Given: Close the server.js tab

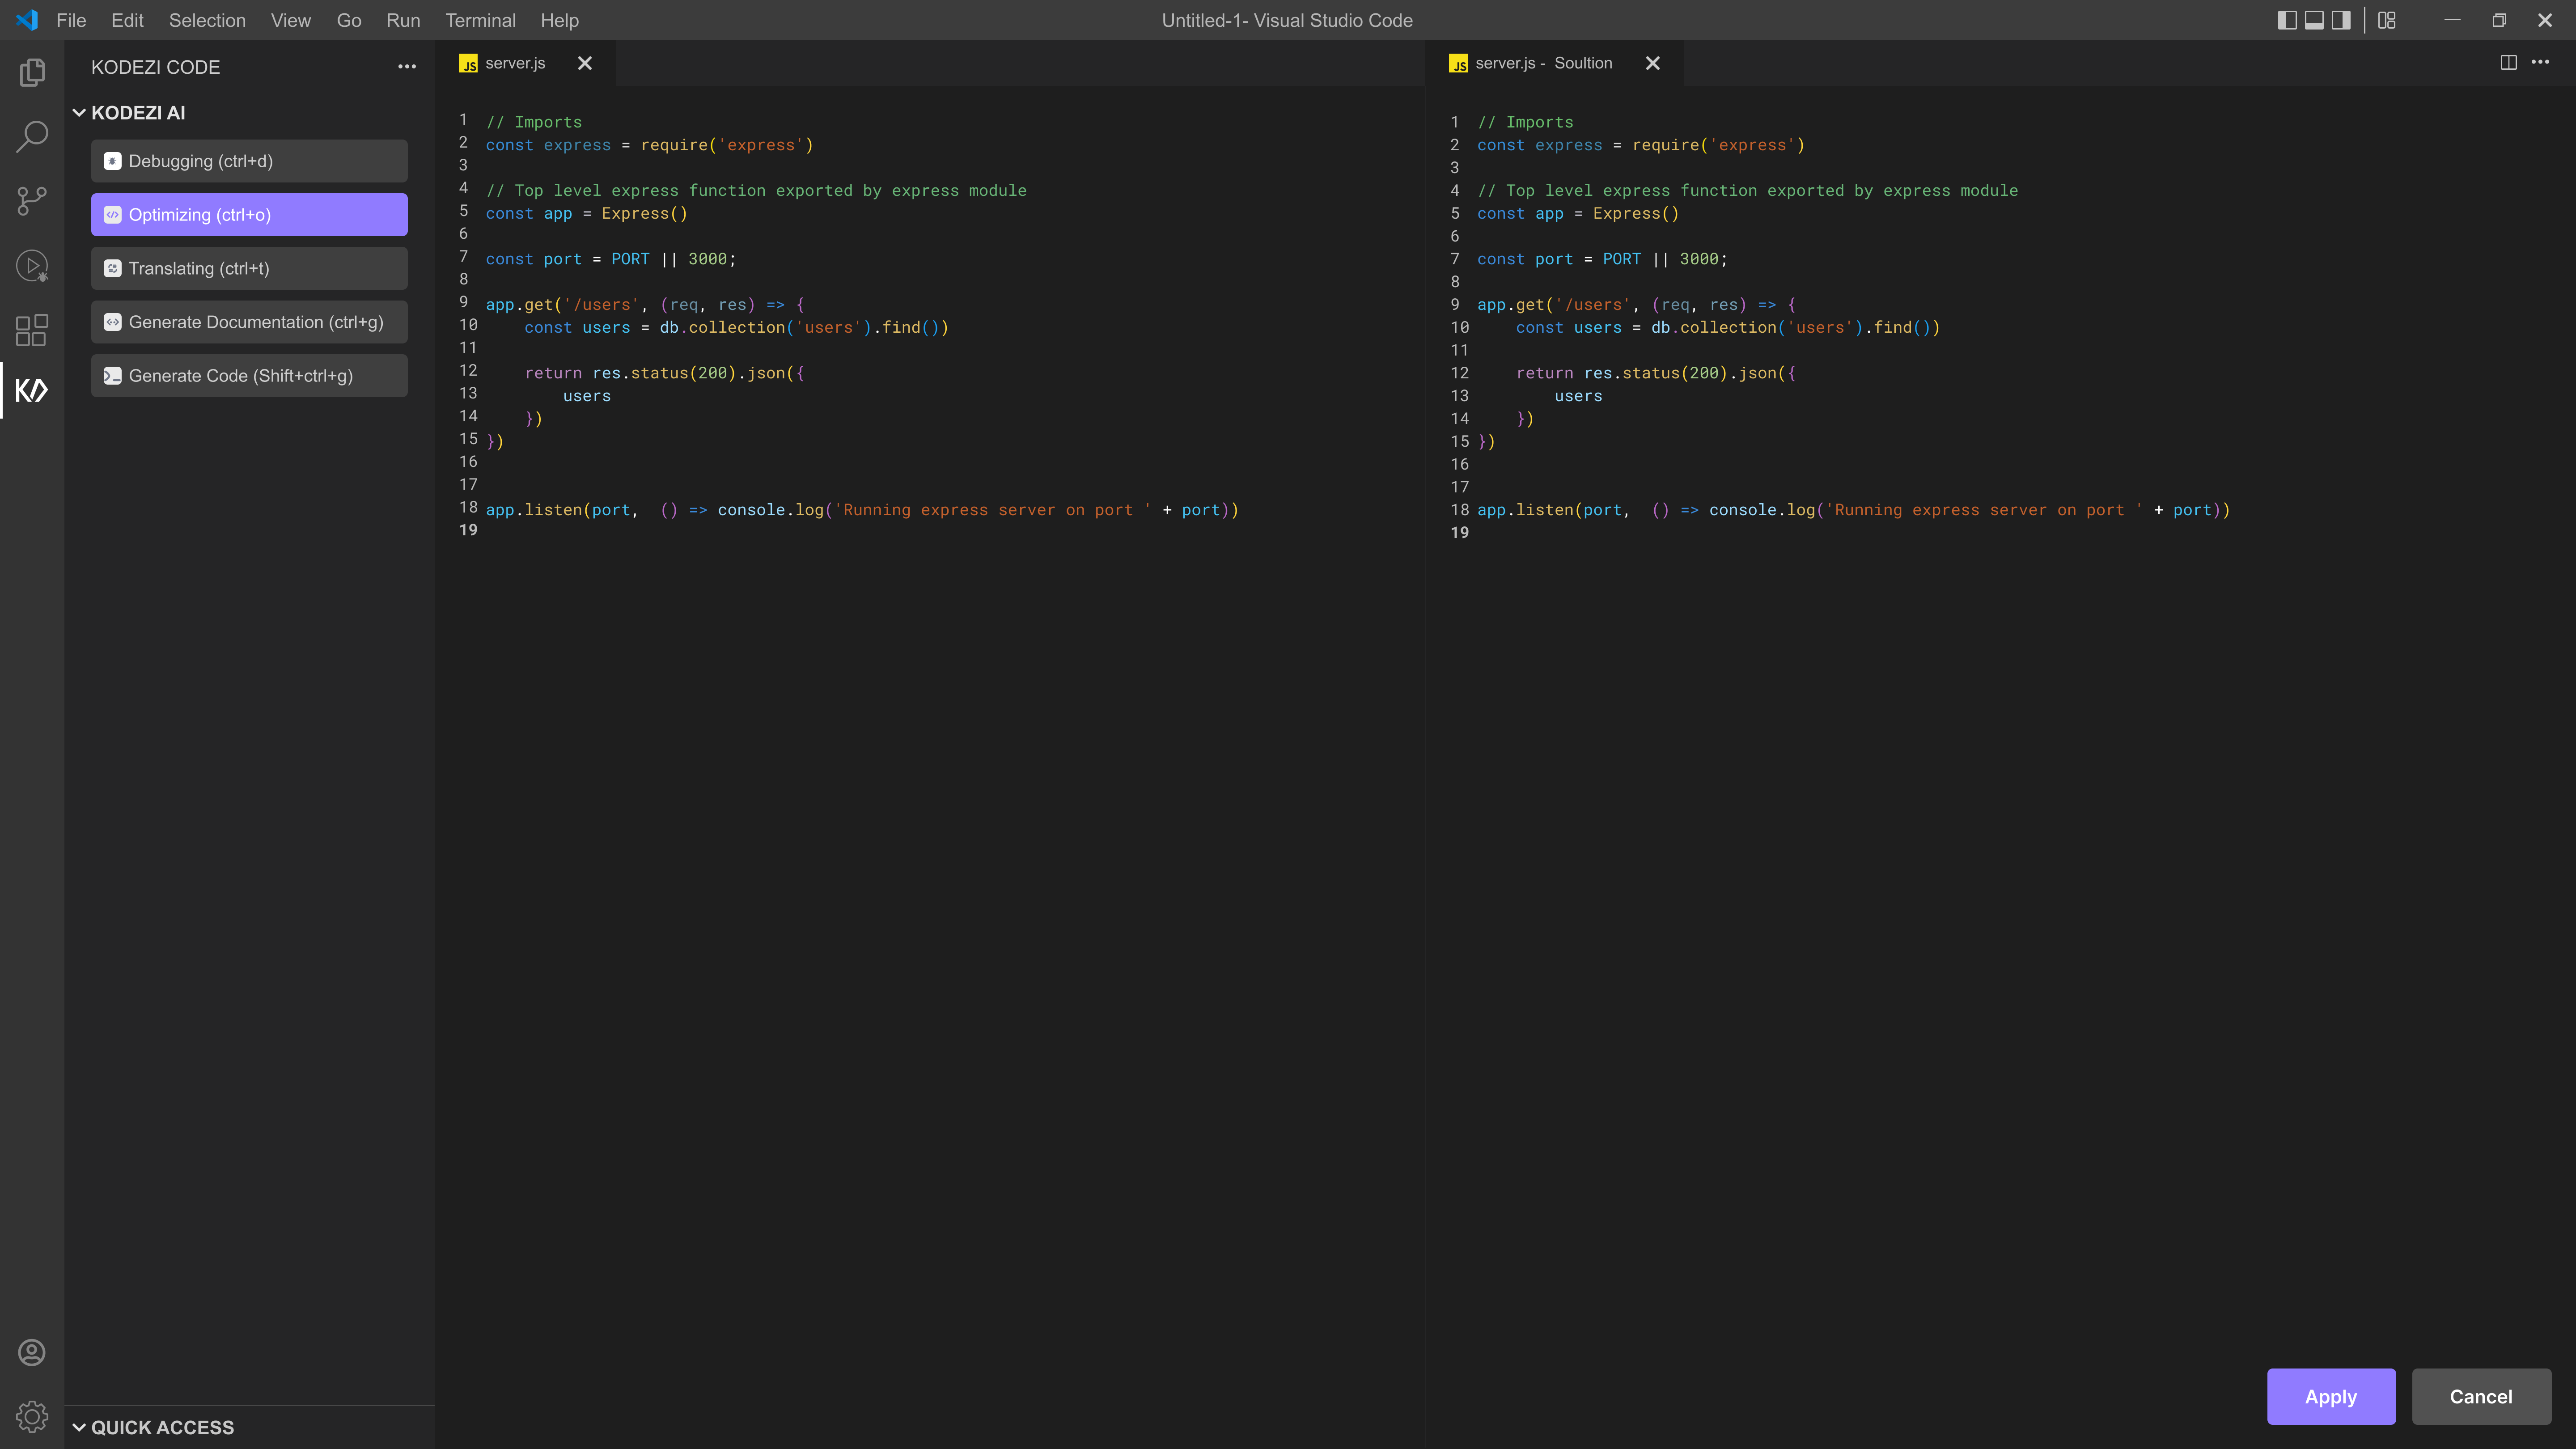Looking at the screenshot, I should 585,63.
